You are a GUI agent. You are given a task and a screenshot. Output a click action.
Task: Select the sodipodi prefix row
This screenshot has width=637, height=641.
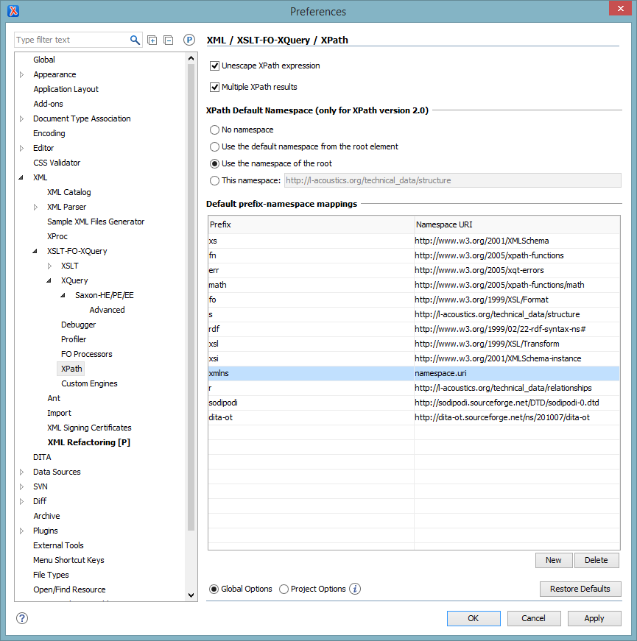point(414,403)
